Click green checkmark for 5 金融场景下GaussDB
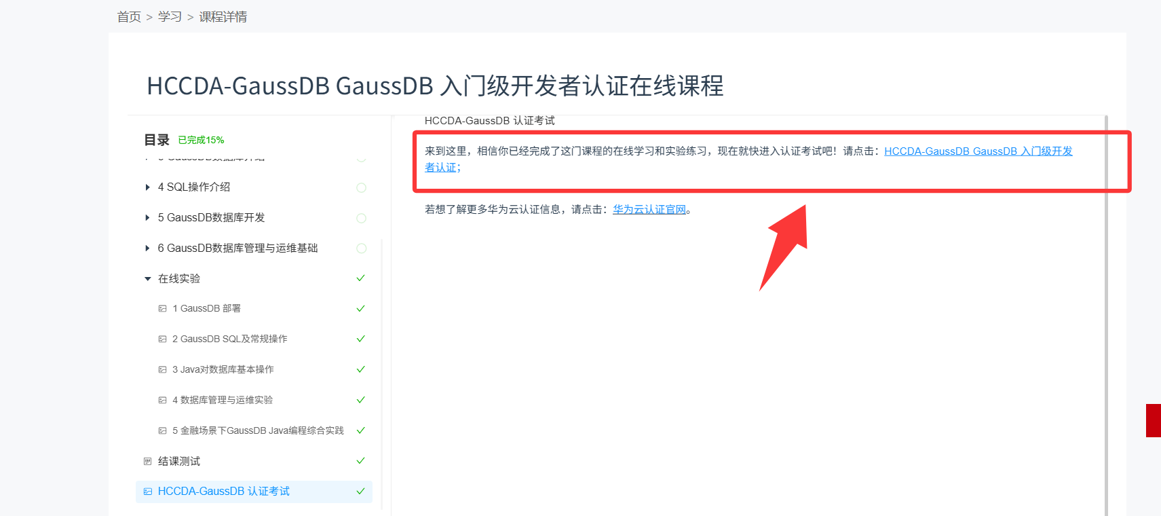1161x516 pixels. point(361,430)
